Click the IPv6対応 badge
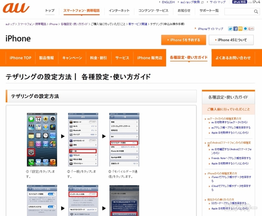Image resolution: width=262 pixels, height=216 pixels. pos(239,2)
